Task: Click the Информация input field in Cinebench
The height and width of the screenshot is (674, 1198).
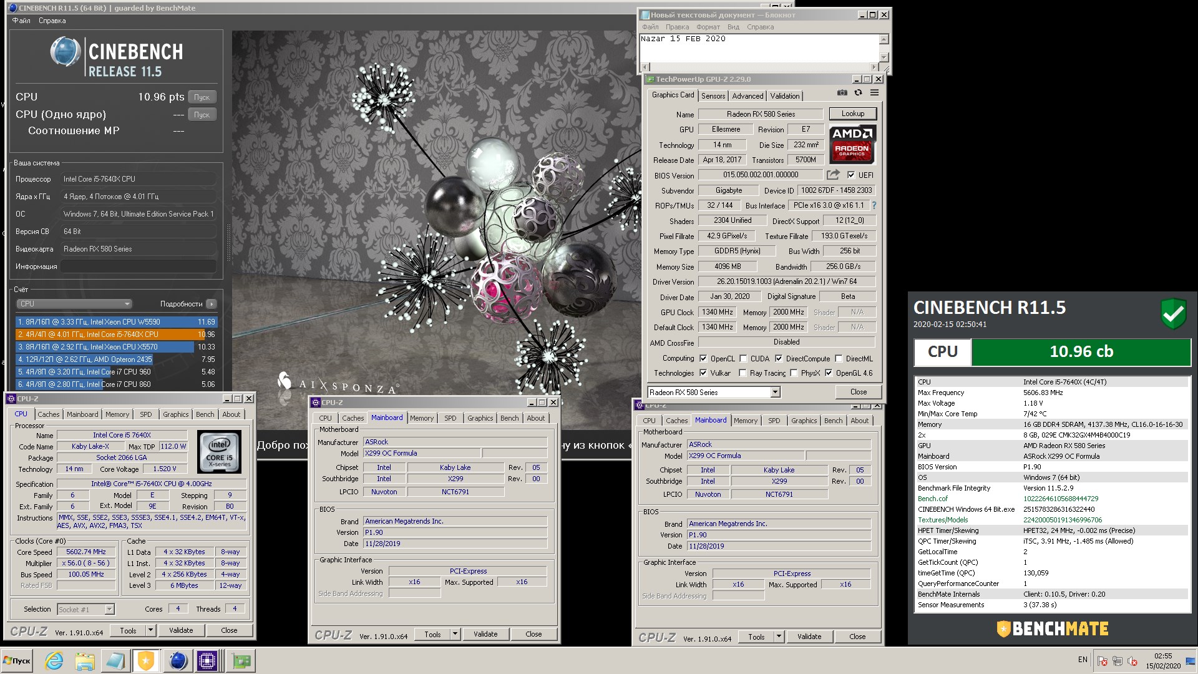Action: 138,266
